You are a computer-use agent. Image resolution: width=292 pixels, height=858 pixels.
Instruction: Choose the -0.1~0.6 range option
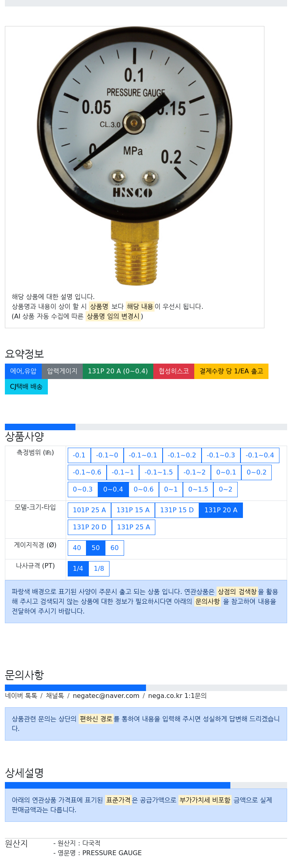(87, 472)
